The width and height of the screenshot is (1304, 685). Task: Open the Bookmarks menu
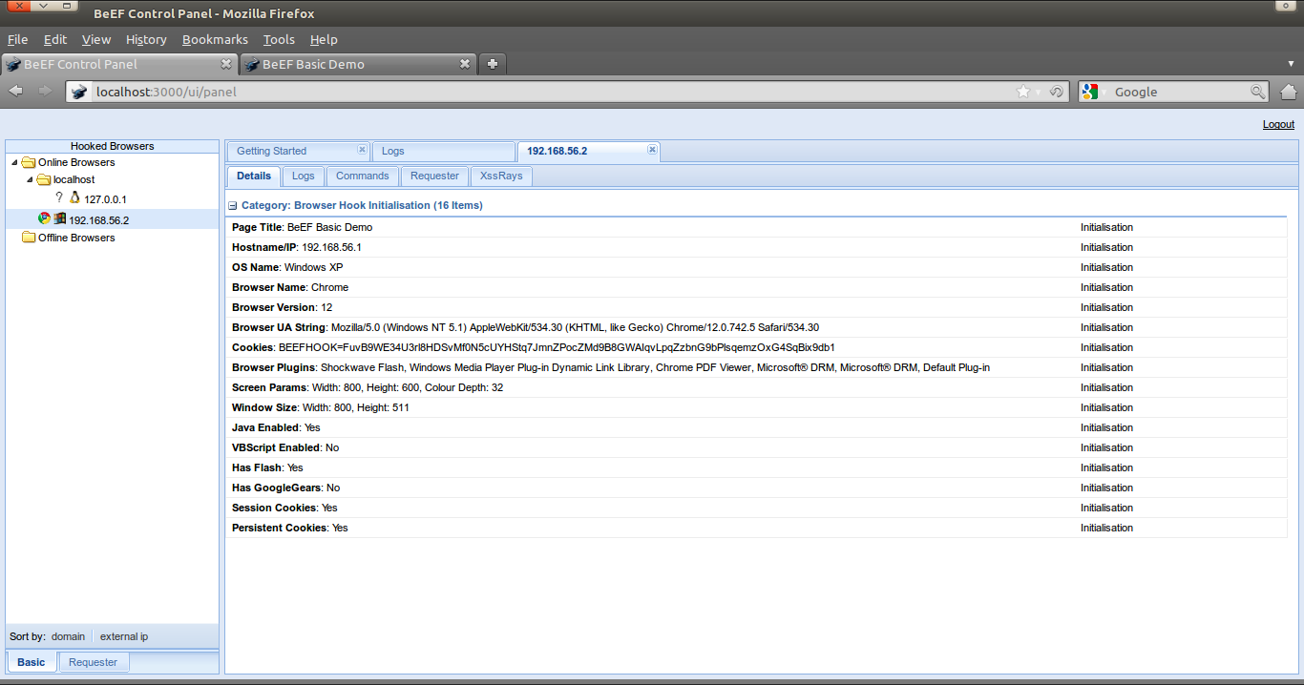point(215,39)
